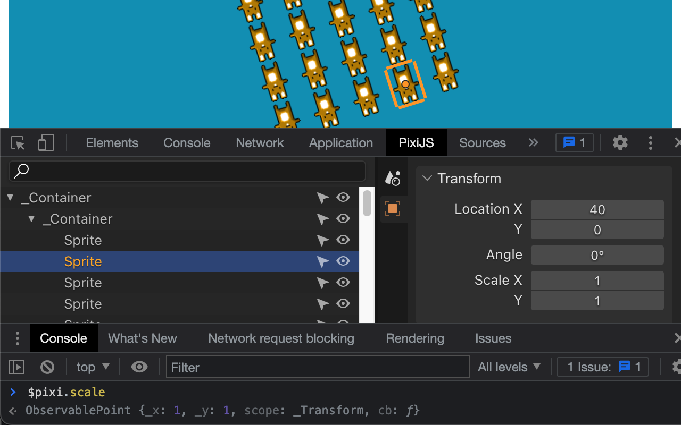Select the orange highlight overlay icon
681x425 pixels.
pyautogui.click(x=392, y=208)
